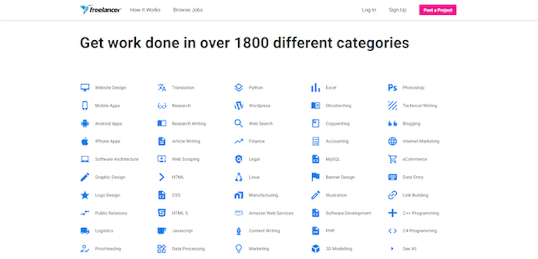The width and height of the screenshot is (538, 259).
Task: Select the 3D Modelling category link
Action: (x=339, y=249)
